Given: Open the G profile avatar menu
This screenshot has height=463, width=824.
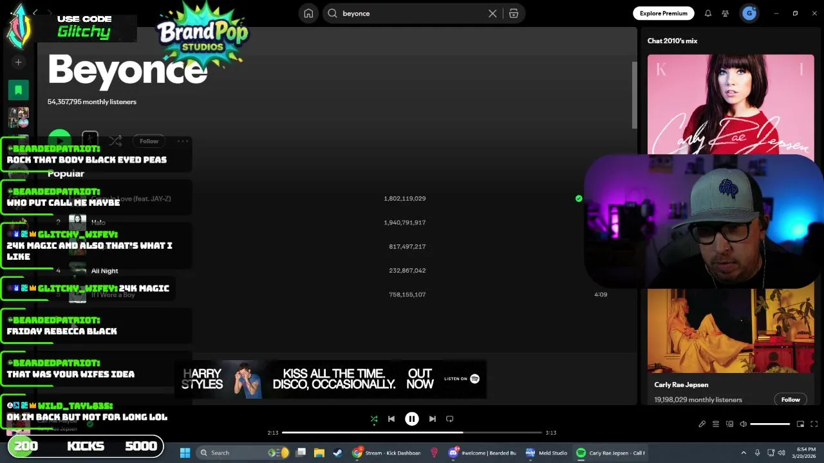Looking at the screenshot, I should [x=749, y=13].
